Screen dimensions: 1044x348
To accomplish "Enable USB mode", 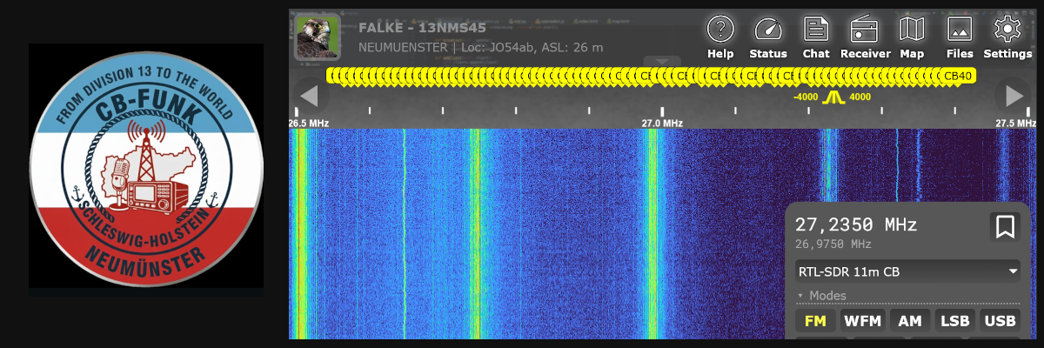I will pyautogui.click(x=1000, y=321).
